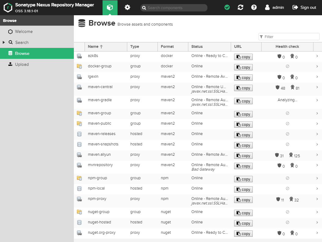Click the maven-central proxy icon
Image resolution: width=322 pixels, height=242 pixels.
coord(79,87)
